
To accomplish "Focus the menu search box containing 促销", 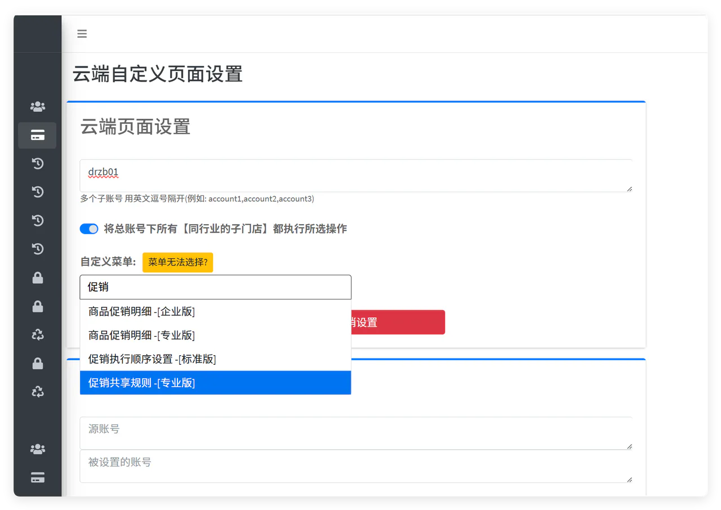I will [x=215, y=287].
